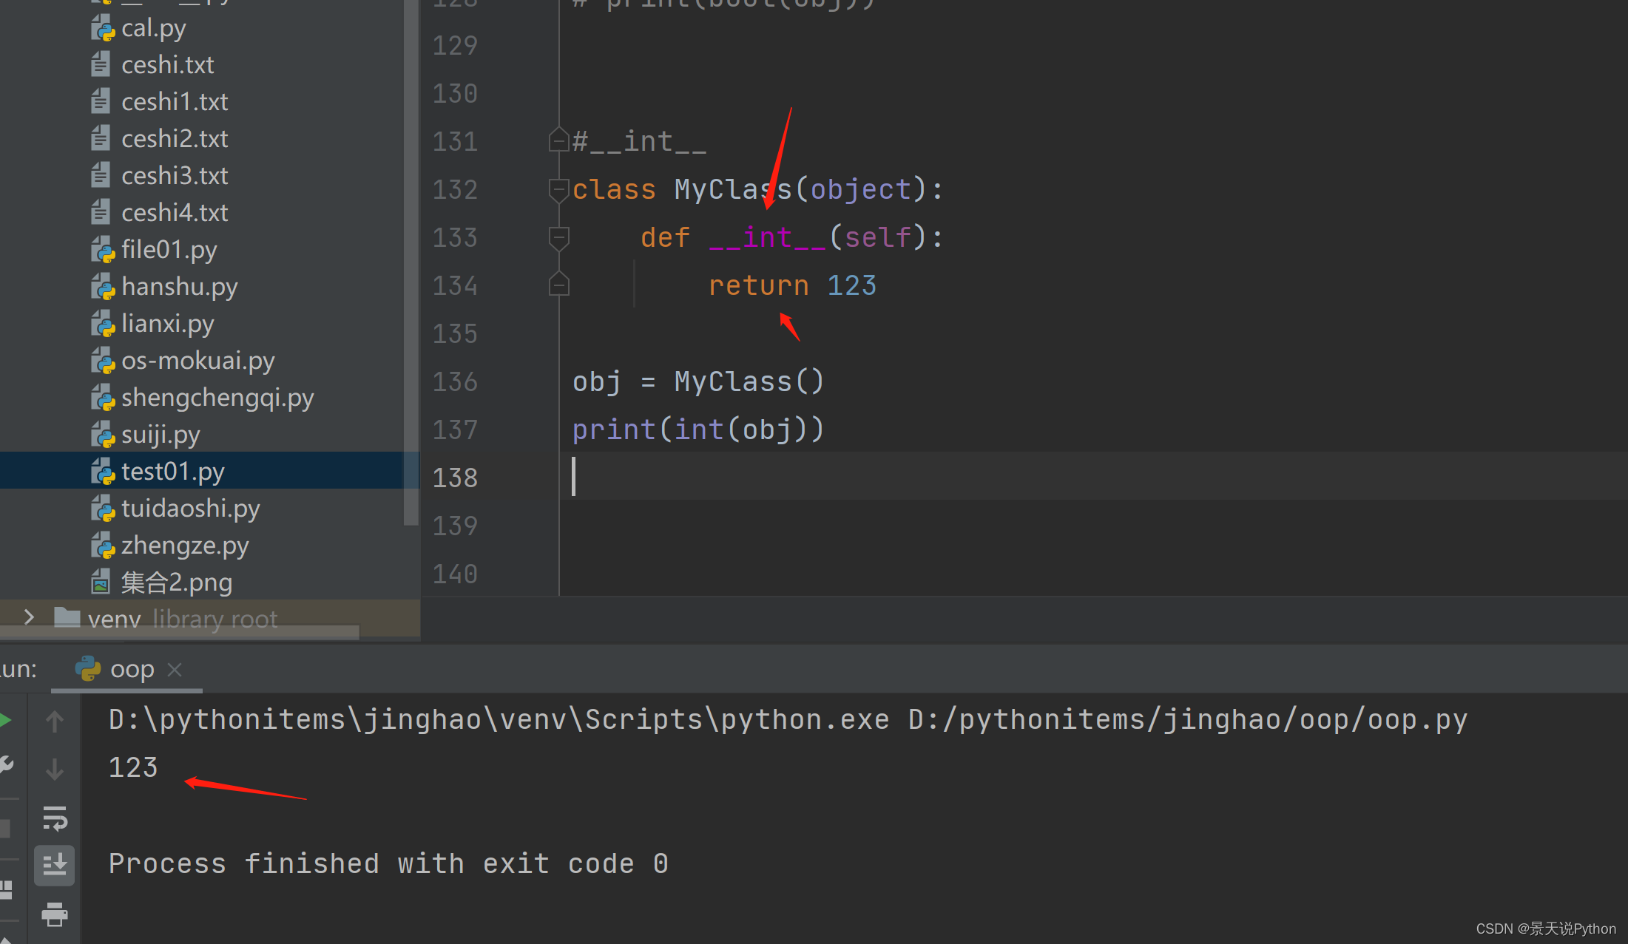Click fold end marker at line 134

[558, 285]
